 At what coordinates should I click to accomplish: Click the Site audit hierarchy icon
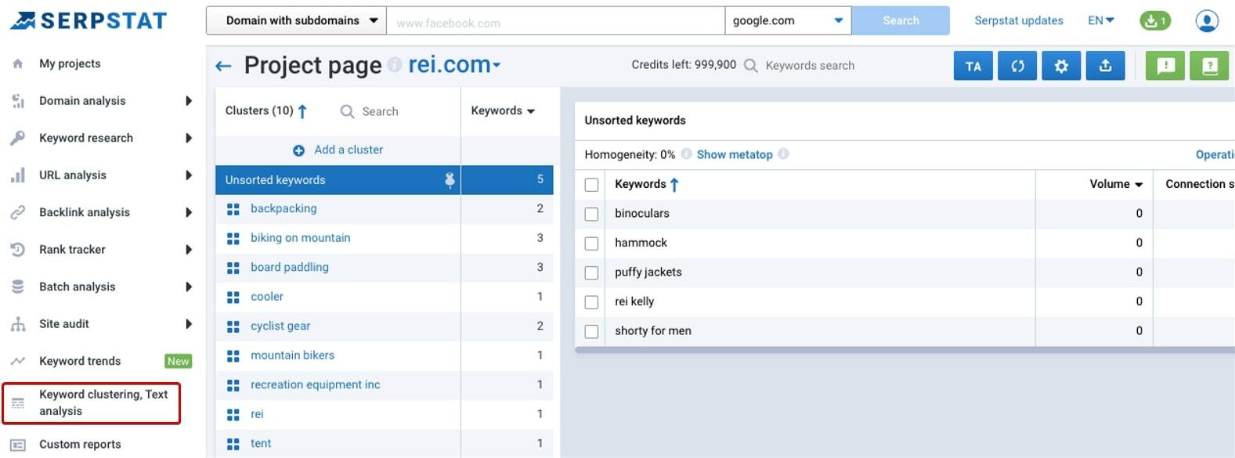click(x=18, y=324)
